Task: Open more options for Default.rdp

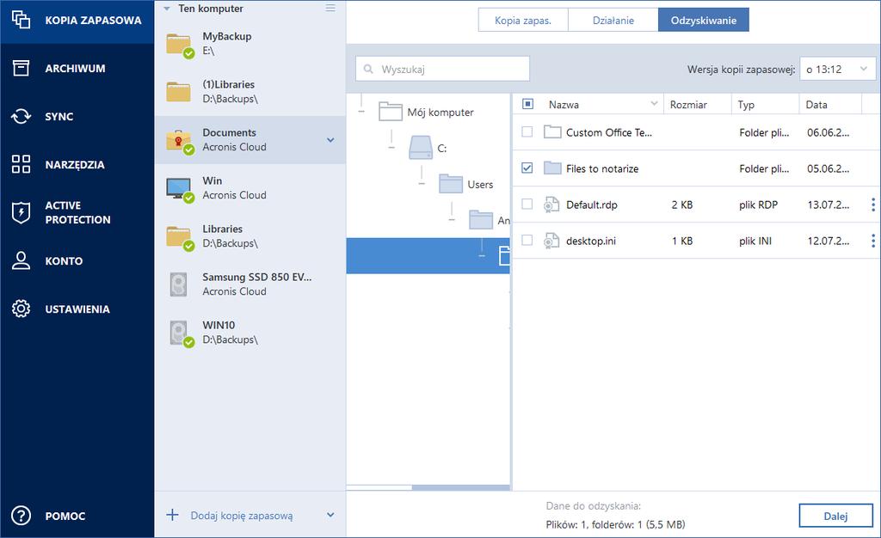Action: coord(872,205)
